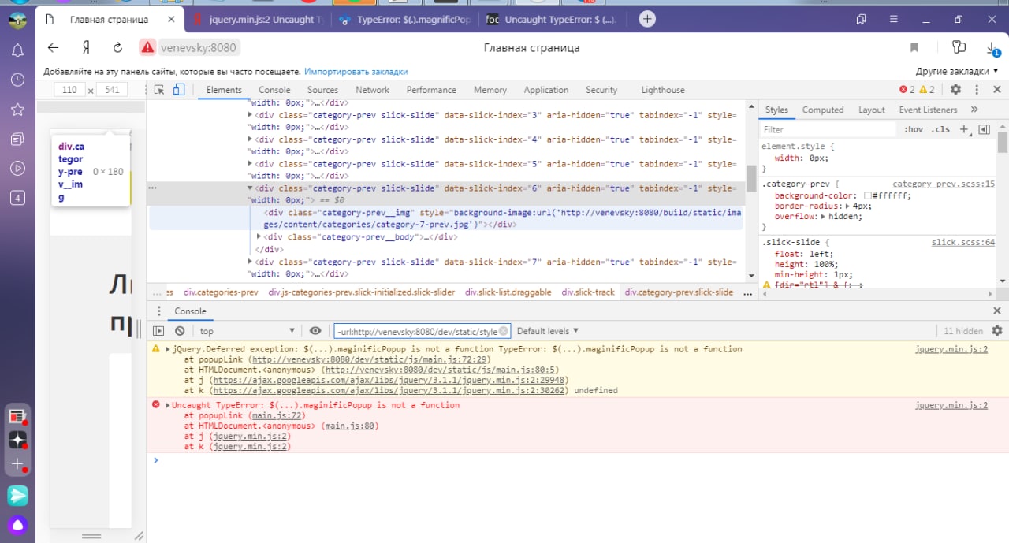Image resolution: width=1009 pixels, height=543 pixels.
Task: Toggle the computed styles sidebar pane
Action: [x=984, y=129]
